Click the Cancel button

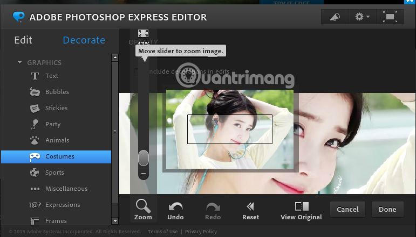click(x=347, y=209)
